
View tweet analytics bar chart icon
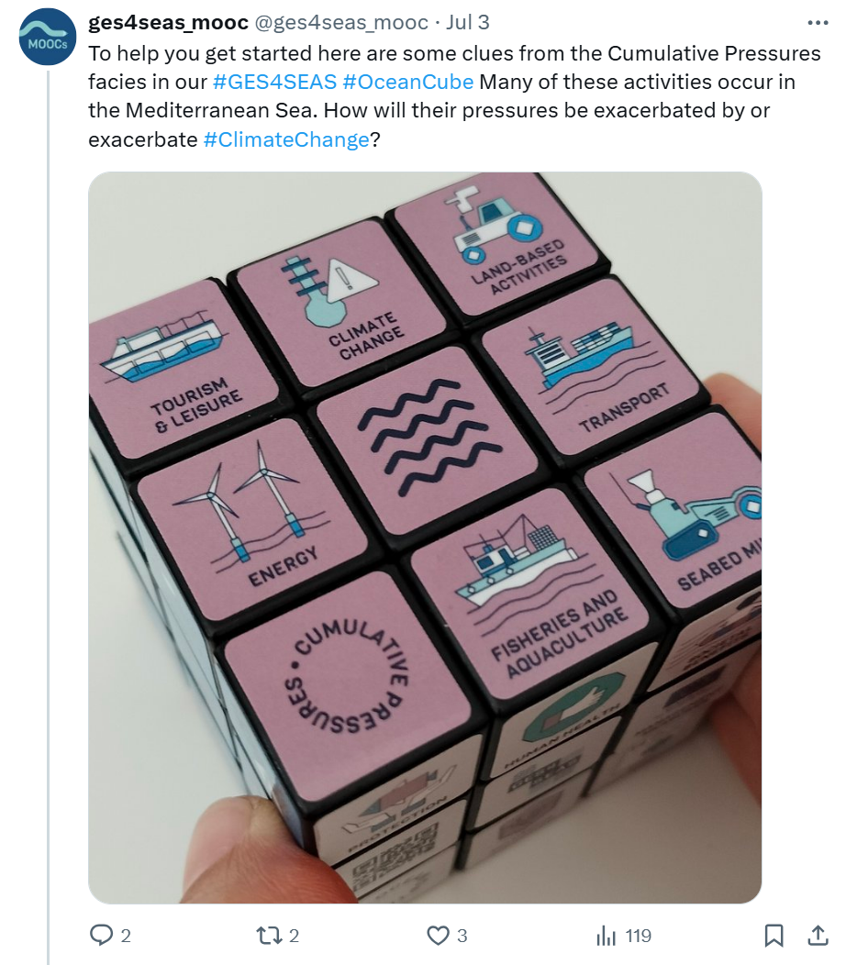point(606,936)
